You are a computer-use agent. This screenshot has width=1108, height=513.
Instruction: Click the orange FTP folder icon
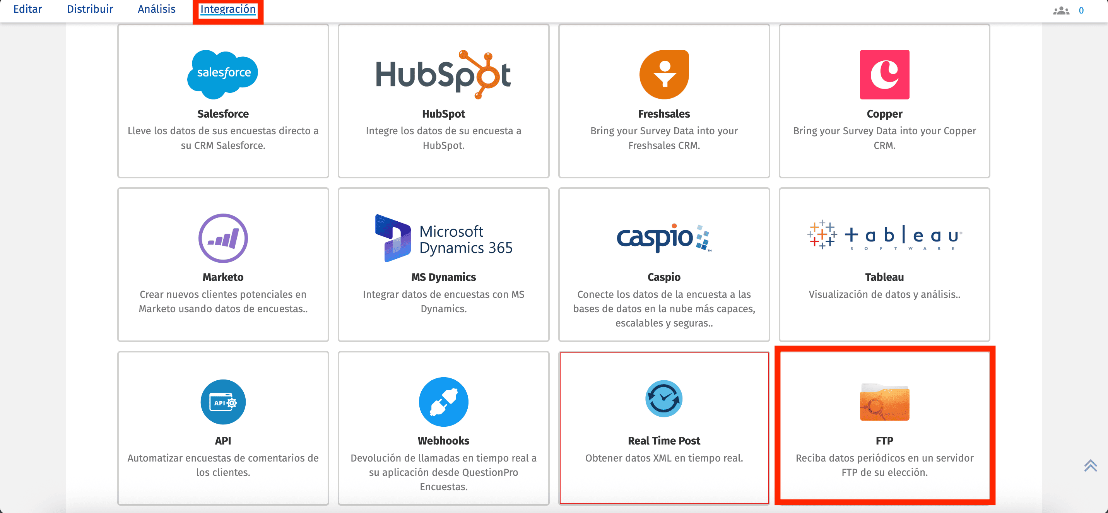(884, 402)
